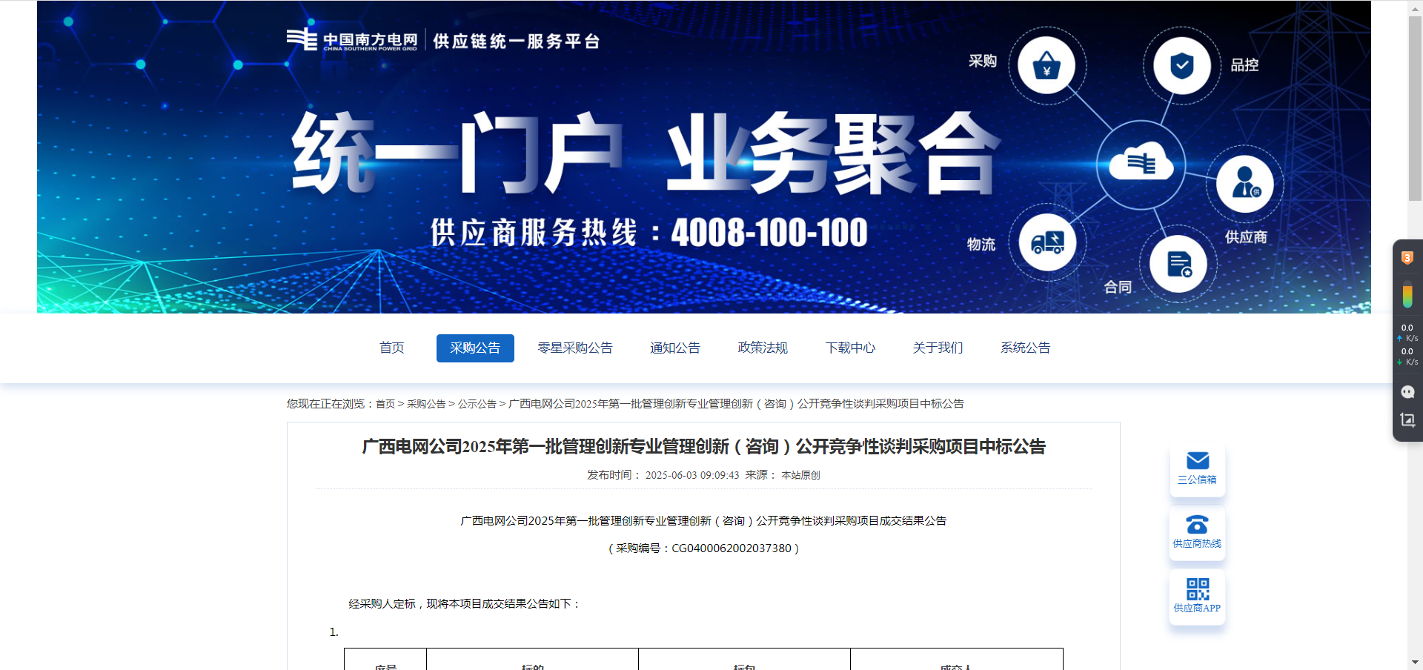Click the 合同 document icon
The image size is (1423, 670).
[1178, 265]
